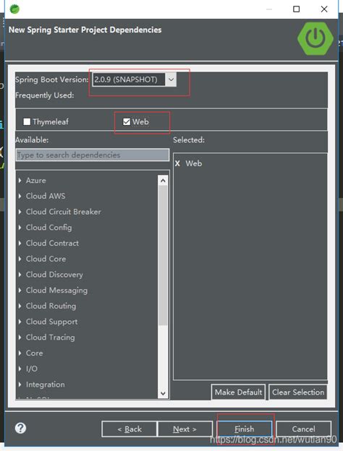
Task: Go back with the Back button
Action: tap(130, 429)
